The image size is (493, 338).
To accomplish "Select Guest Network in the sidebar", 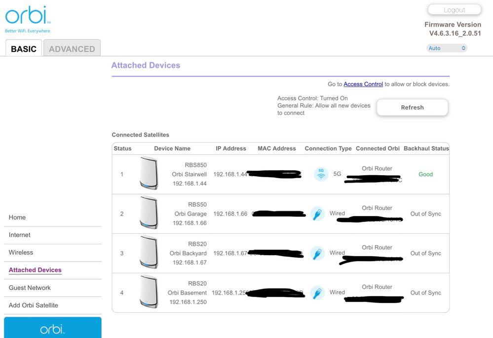I will (30, 288).
